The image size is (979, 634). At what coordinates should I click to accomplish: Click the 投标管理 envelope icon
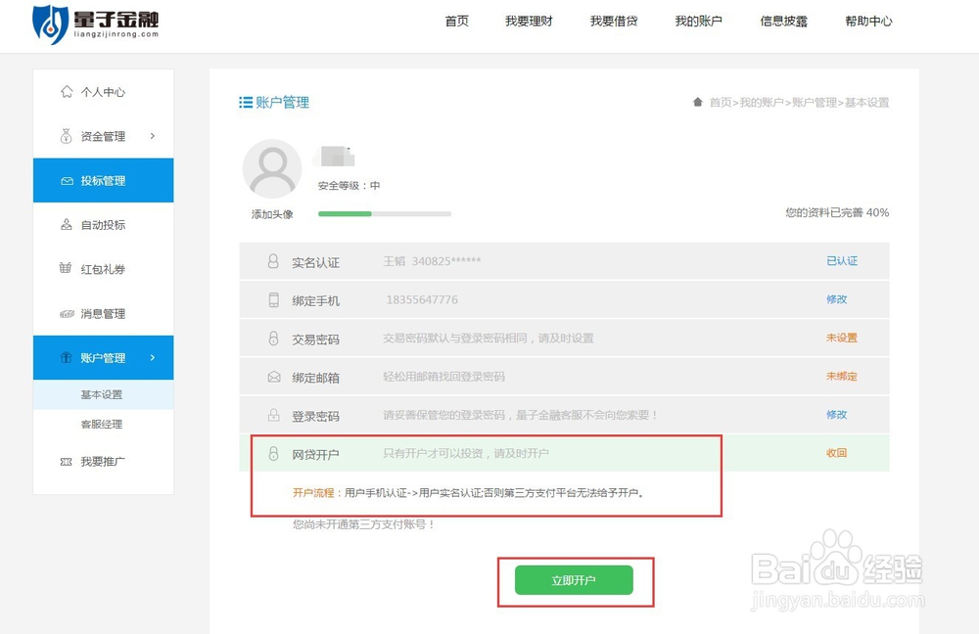pos(65,180)
